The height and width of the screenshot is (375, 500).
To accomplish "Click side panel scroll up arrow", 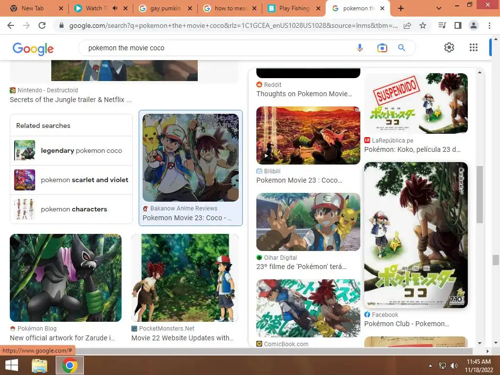I will pos(479,73).
